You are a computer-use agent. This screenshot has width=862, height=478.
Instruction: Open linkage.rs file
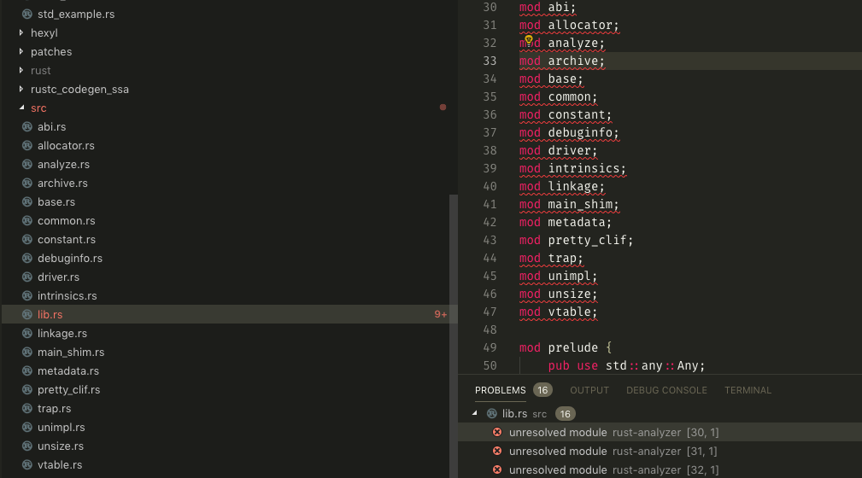tap(62, 334)
